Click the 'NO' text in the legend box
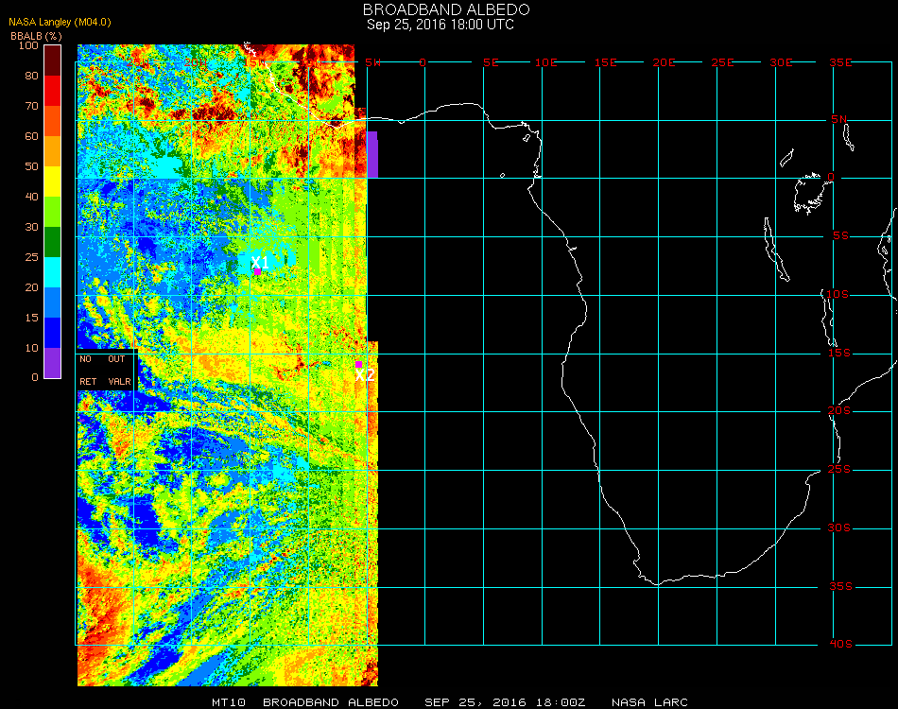 85,359
